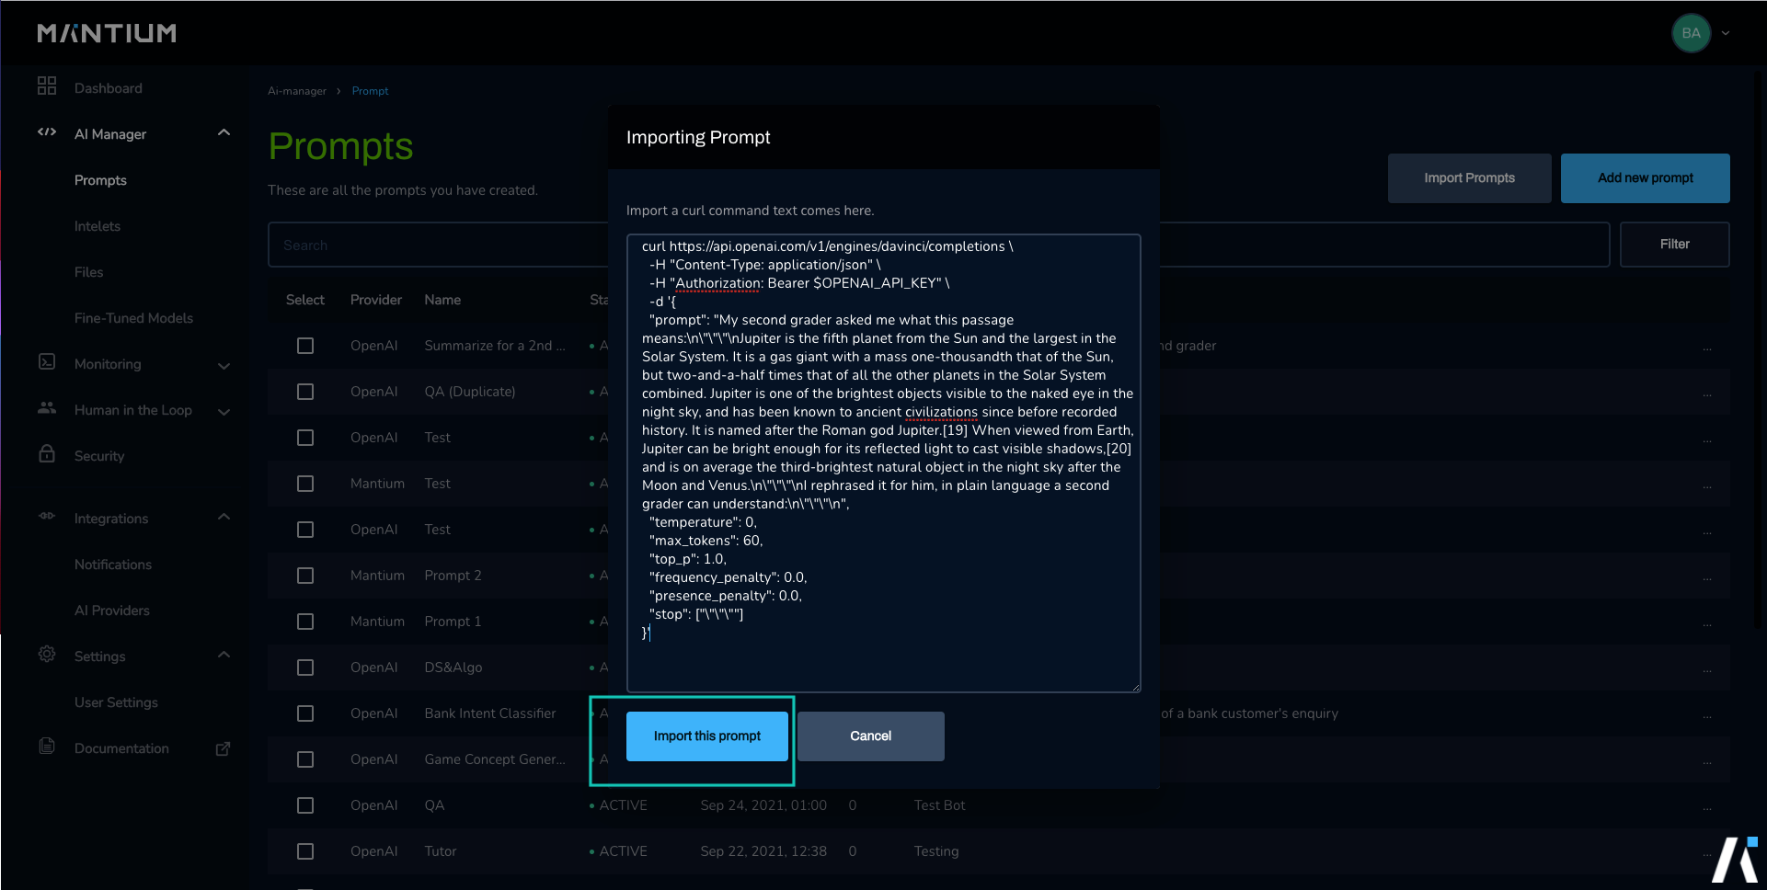Check the Game Concept Gener... checkbox
The image size is (1767, 890).
tap(305, 759)
